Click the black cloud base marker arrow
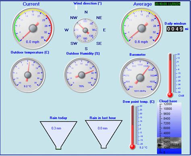This screenshot has width=191, height=156. [160, 145]
